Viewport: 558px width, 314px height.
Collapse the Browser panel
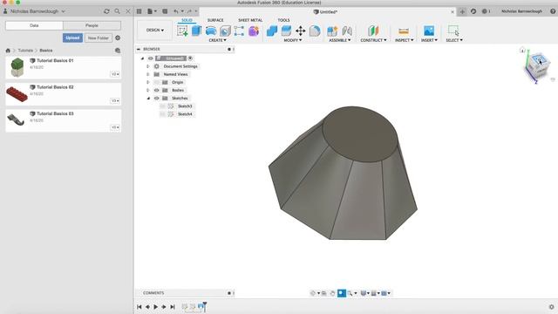[139, 49]
